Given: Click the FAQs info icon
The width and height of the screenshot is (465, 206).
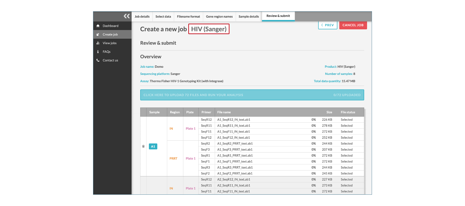Looking at the screenshot, I should (x=98, y=51).
